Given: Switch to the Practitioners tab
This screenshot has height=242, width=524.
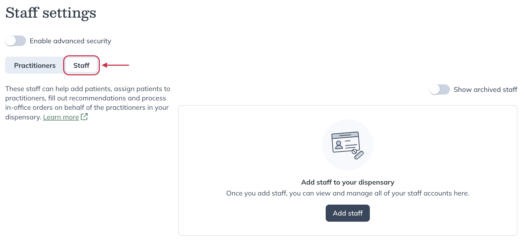Looking at the screenshot, I should pyautogui.click(x=35, y=65).
